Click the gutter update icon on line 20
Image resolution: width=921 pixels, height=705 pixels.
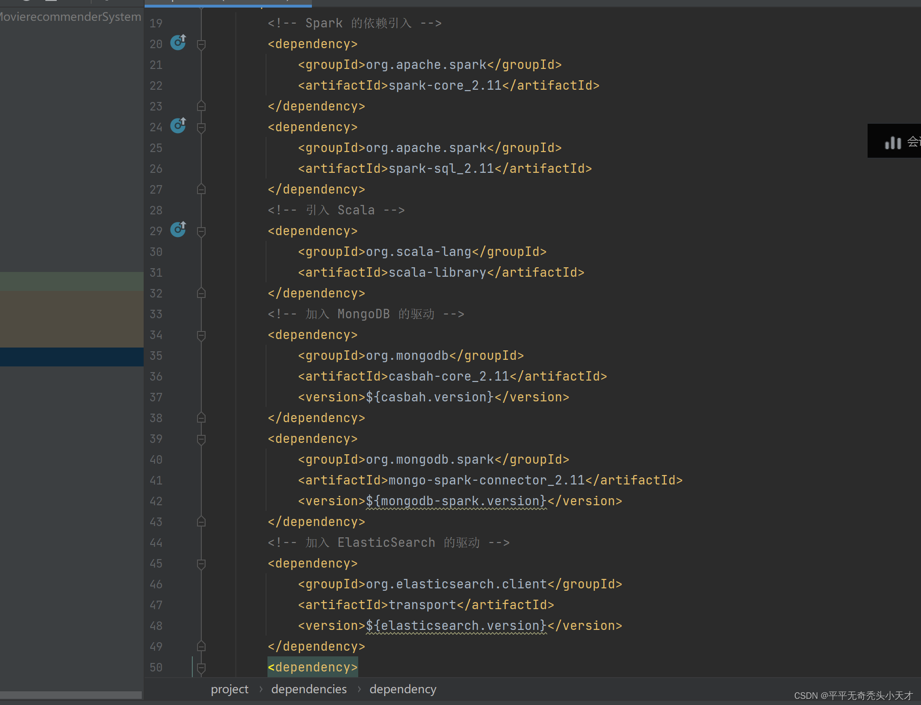[x=178, y=42]
